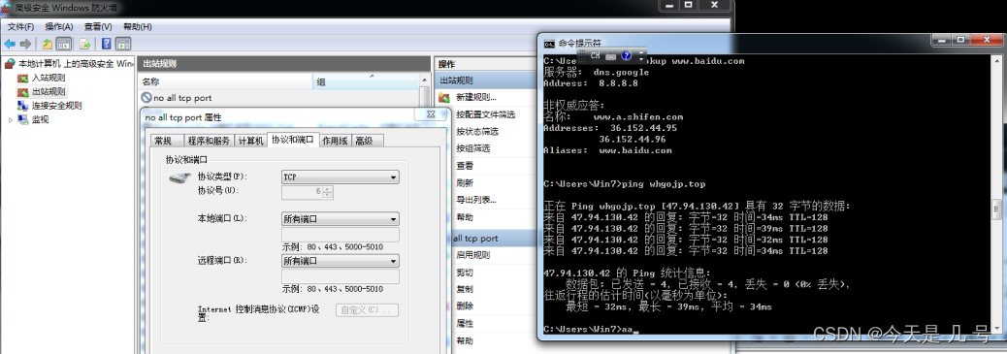Toggle the show/hide console tree toolbar icon
This screenshot has width=1007, height=354.
pyautogui.click(x=64, y=44)
